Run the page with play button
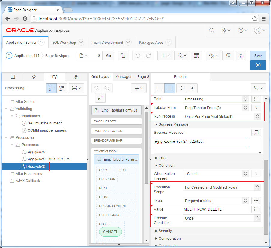271x248 pixels. coord(258,65)
